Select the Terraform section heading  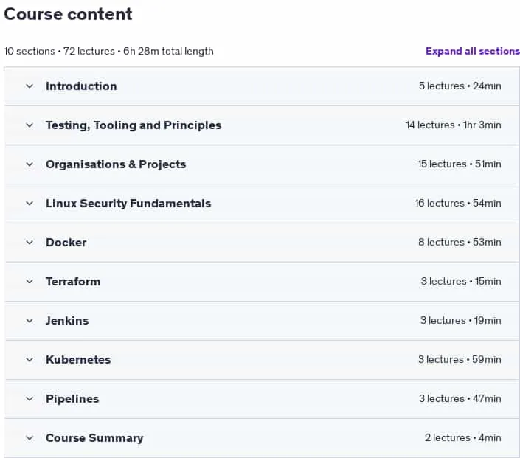[x=73, y=282]
